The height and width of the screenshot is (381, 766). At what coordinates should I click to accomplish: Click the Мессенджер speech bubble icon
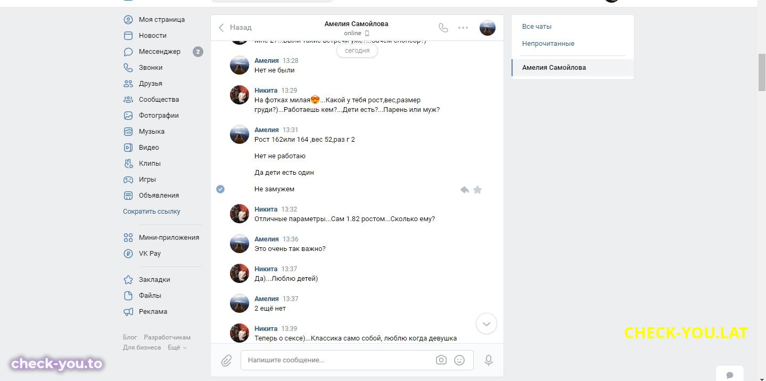click(x=128, y=52)
